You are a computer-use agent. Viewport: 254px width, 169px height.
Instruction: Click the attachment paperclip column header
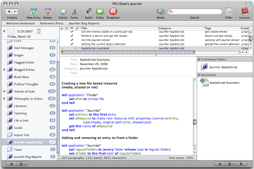[x=77, y=28]
